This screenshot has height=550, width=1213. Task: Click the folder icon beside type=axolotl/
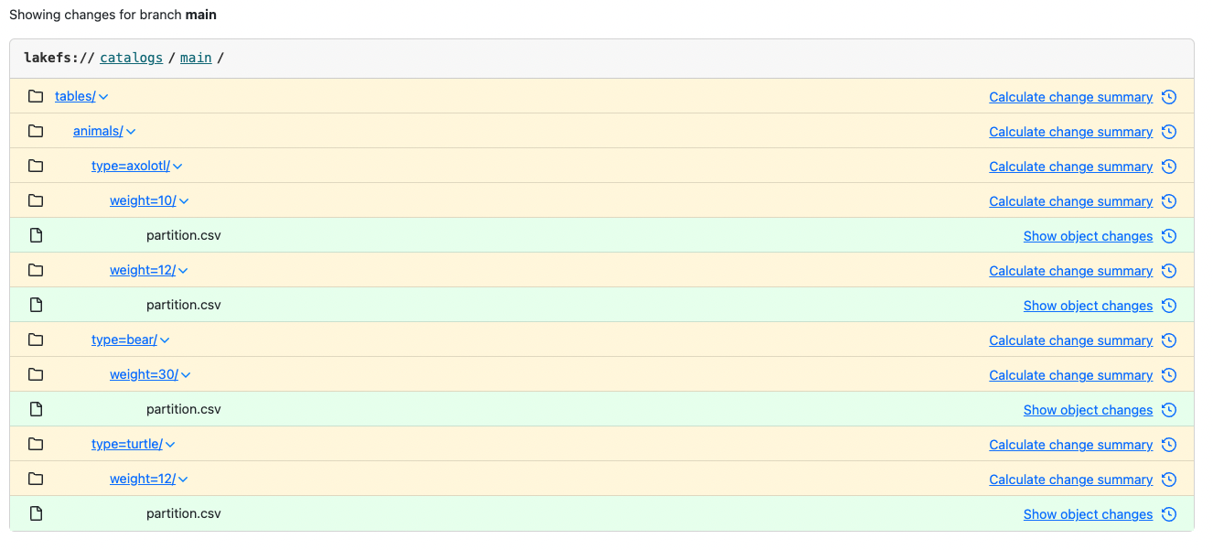36,166
